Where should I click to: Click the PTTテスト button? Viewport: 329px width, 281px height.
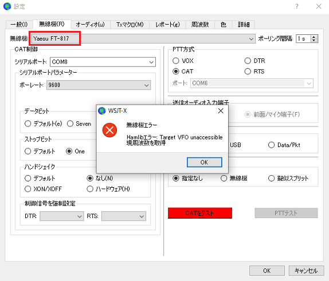coord(286,213)
